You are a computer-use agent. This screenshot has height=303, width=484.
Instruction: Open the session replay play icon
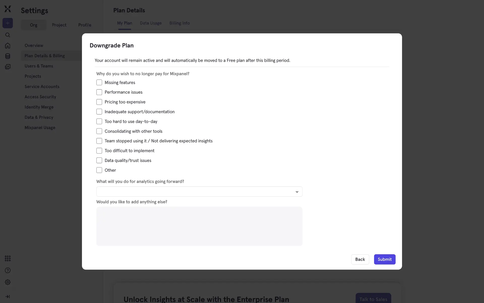(8, 67)
